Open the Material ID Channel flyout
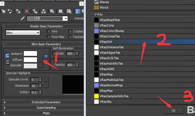The image size is (195, 116). click(61, 11)
